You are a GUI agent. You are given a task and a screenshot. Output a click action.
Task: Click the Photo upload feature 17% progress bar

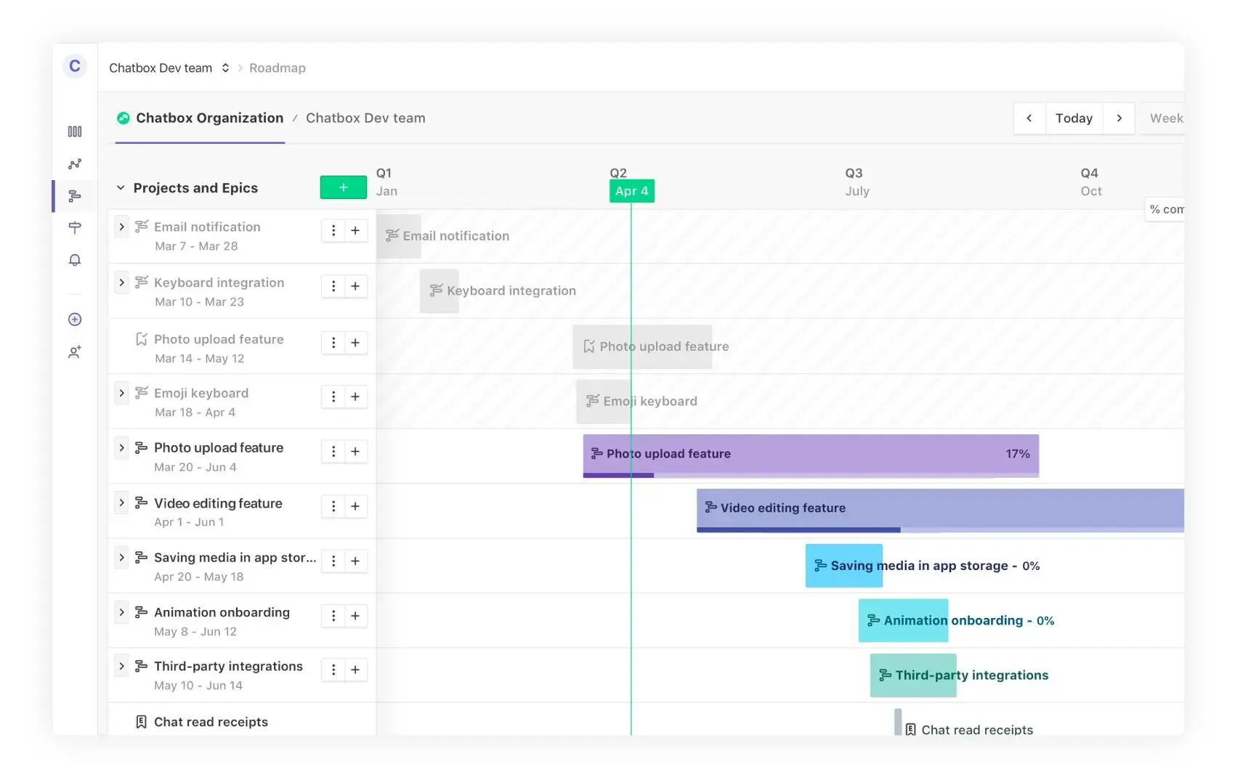811,455
